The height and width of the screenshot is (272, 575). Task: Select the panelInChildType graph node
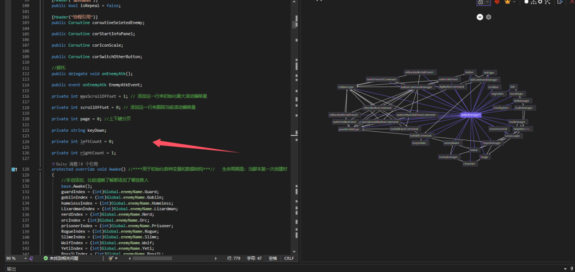[349, 130]
